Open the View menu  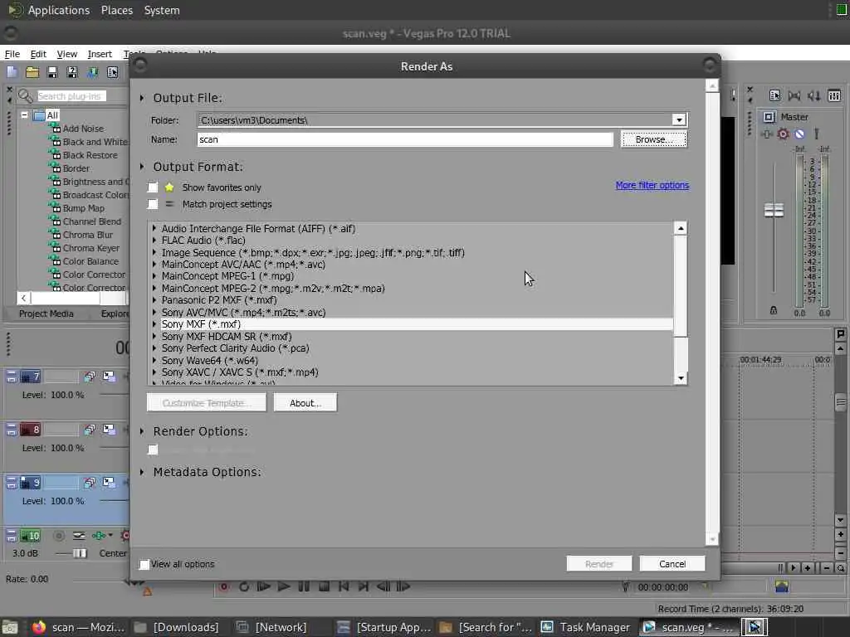pos(66,54)
